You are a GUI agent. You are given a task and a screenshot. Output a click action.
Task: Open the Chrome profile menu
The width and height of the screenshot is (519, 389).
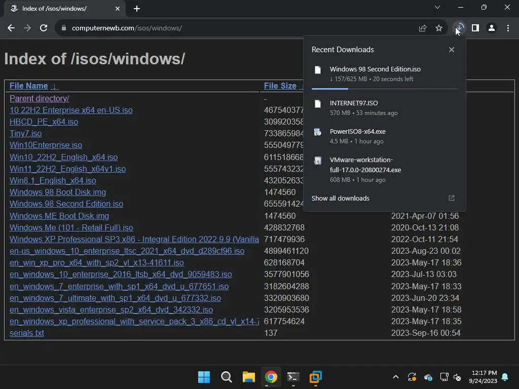[x=492, y=28]
